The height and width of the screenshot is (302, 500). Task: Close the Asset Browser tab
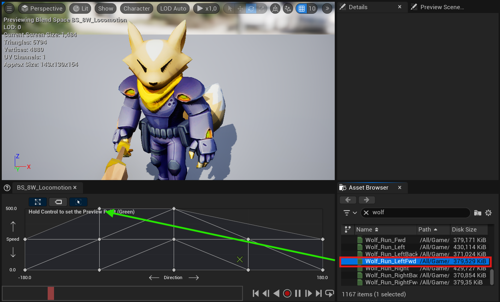400,187
